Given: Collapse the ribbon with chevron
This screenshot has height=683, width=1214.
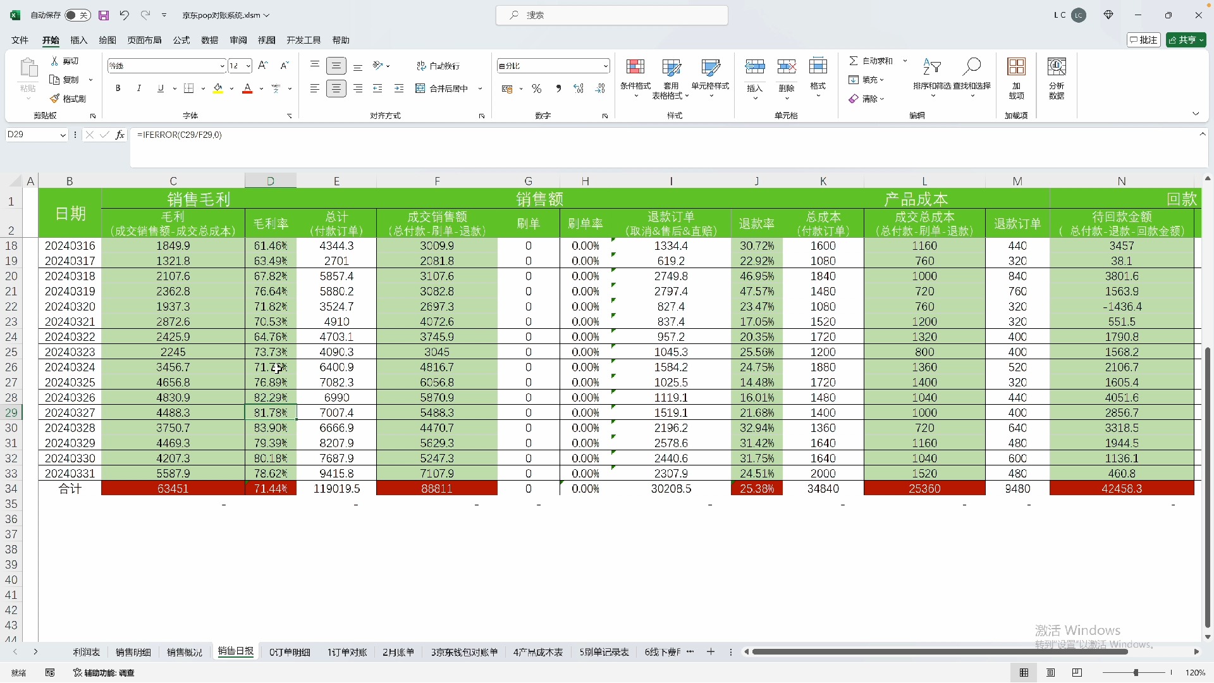Looking at the screenshot, I should click(1196, 114).
